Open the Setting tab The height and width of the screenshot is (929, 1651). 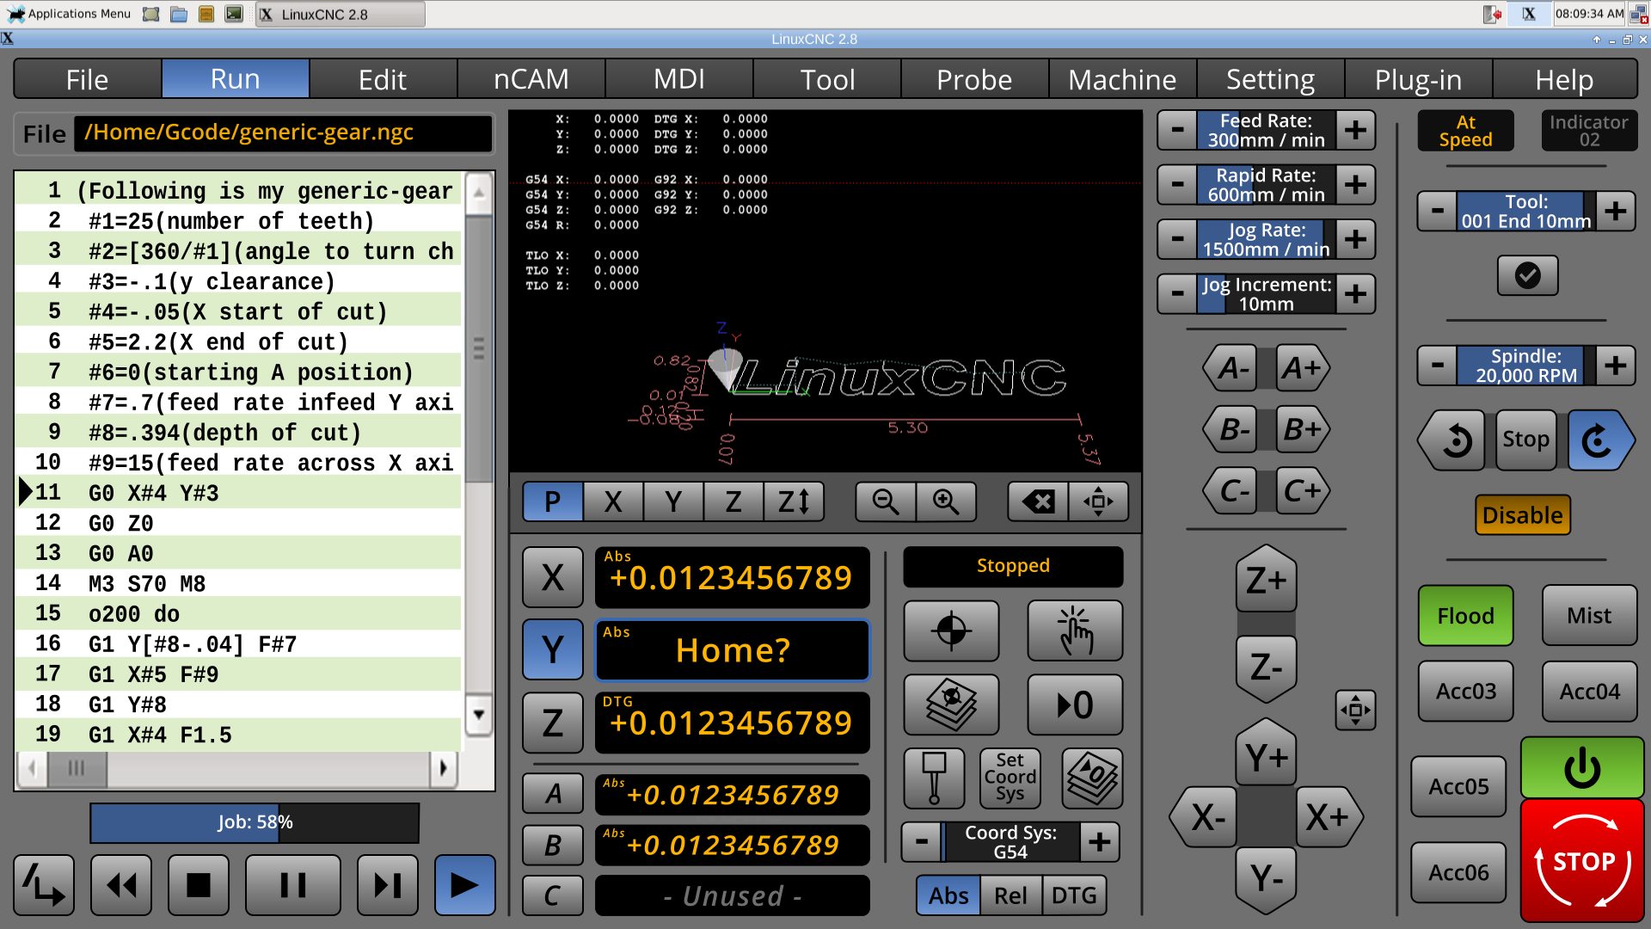point(1270,80)
